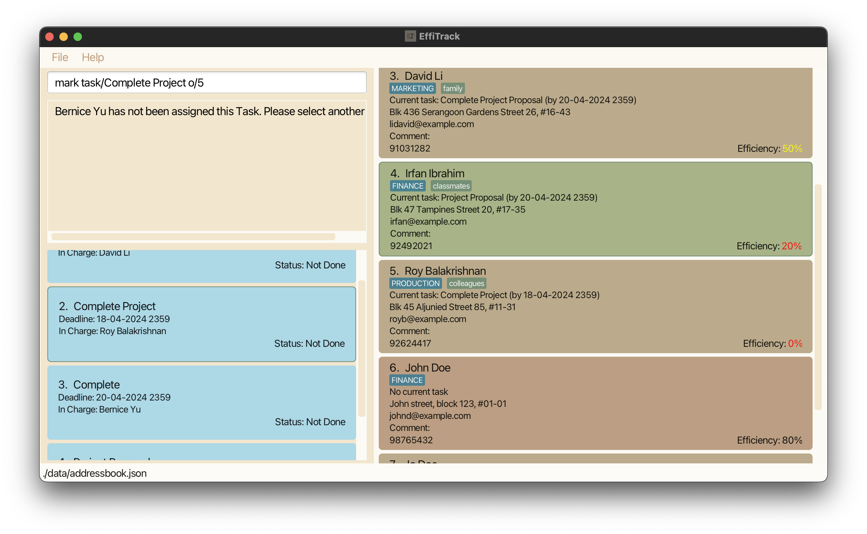The image size is (867, 534).
Task: Click the colleagues tag on Roy Balakrishnan
Action: tap(466, 283)
